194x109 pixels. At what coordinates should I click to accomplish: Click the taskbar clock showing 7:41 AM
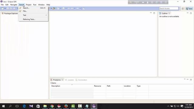pyautogui.click(x=189, y=106)
